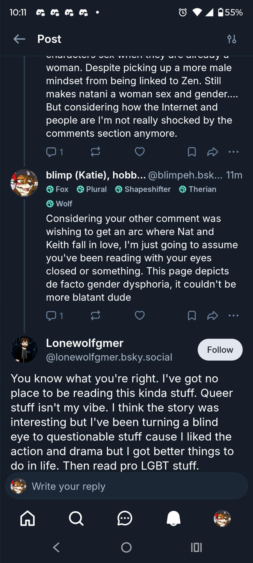Open more options on top comment
Image resolution: width=253 pixels, height=563 pixels.
coord(233,152)
